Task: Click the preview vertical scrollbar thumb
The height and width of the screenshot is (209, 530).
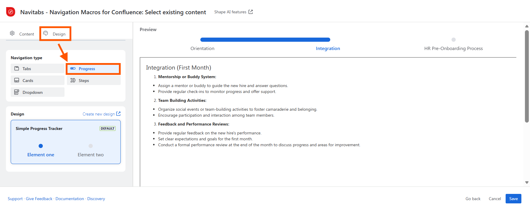Action: click(x=527, y=76)
